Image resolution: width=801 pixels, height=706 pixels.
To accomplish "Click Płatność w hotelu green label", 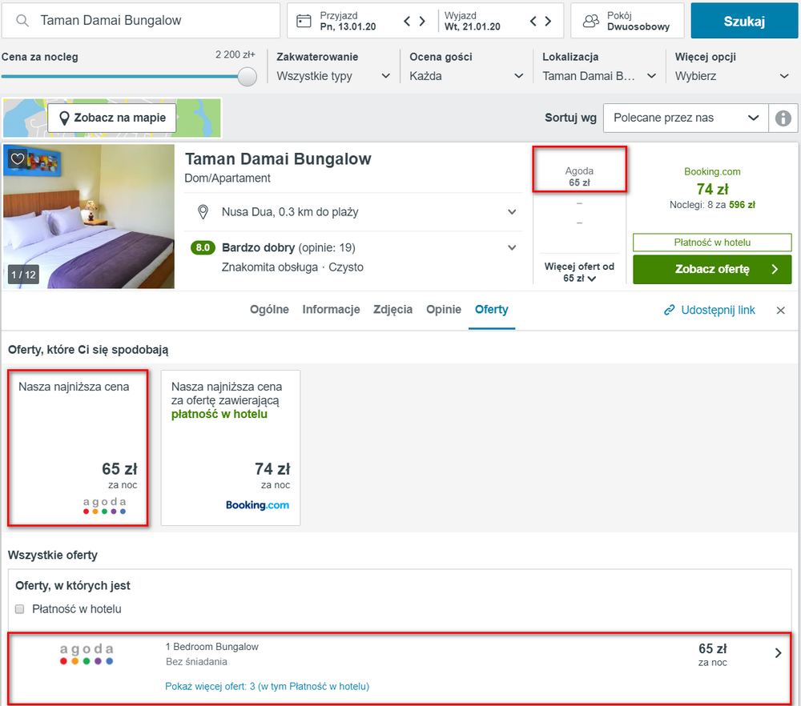I will click(712, 243).
